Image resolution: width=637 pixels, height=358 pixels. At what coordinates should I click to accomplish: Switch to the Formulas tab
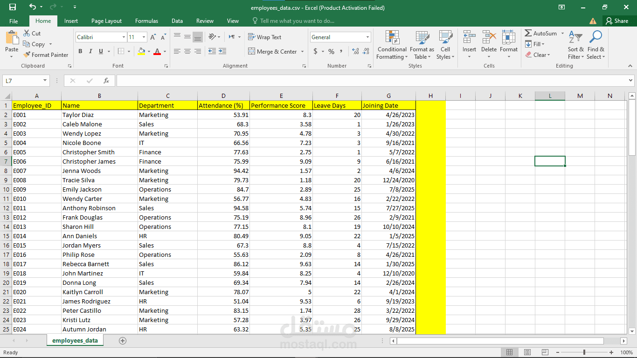[146, 21]
